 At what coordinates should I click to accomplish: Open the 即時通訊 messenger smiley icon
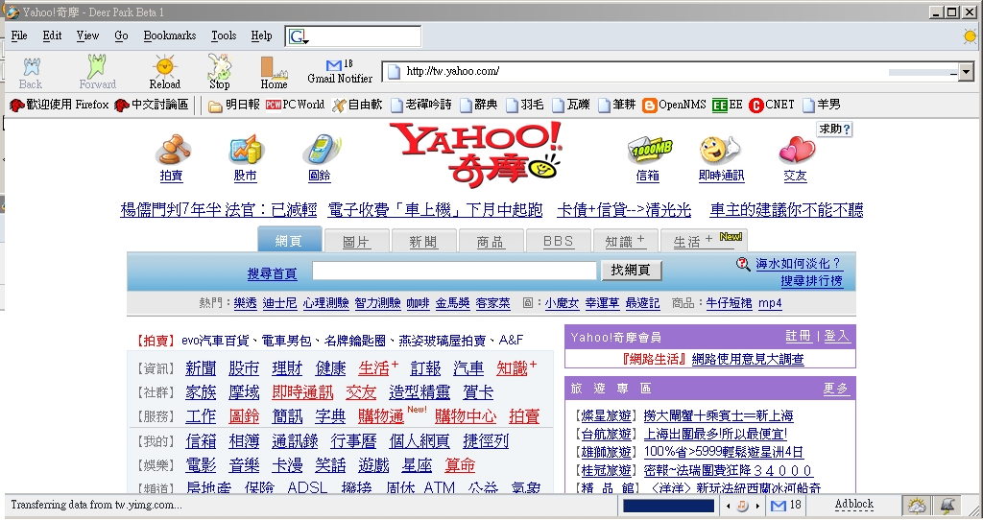[720, 151]
